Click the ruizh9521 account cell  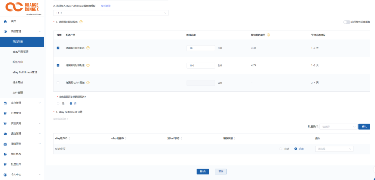pos(61,149)
